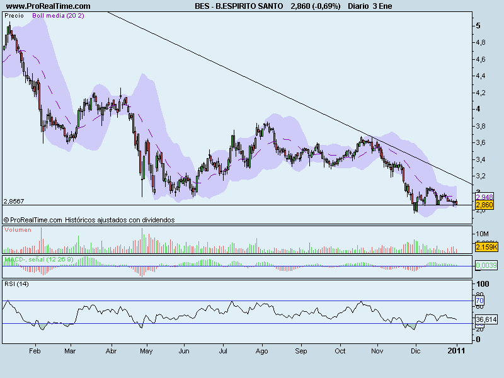This screenshot has width=504, height=378.
Task: Click the Jul month label
Action: [x=223, y=351]
